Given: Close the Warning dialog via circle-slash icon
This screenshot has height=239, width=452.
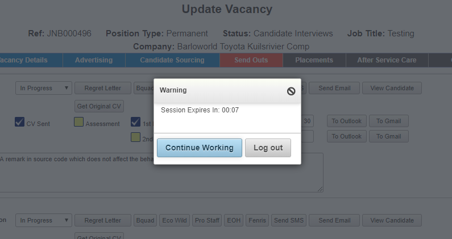Looking at the screenshot, I should pyautogui.click(x=291, y=91).
